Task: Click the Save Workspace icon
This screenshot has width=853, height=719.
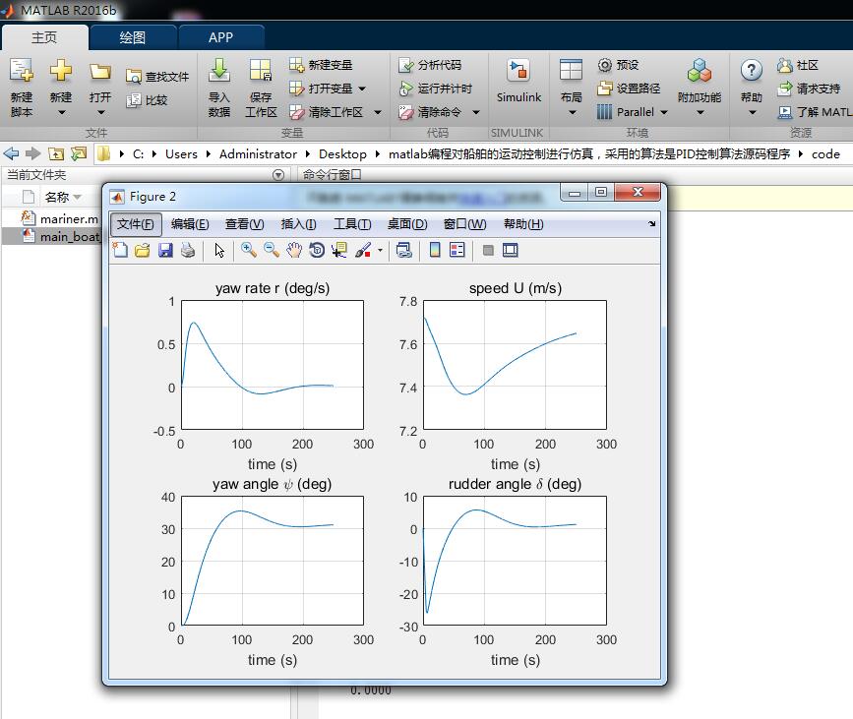Action: (x=261, y=71)
